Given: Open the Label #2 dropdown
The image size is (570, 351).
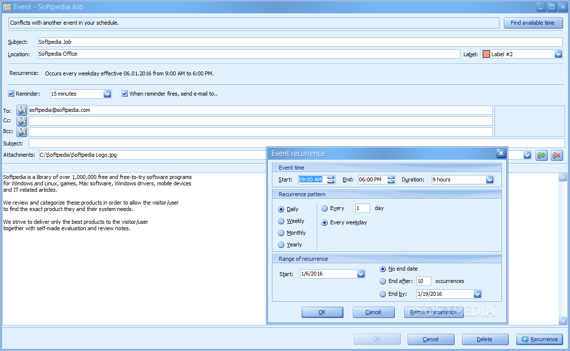Looking at the screenshot, I should (558, 54).
